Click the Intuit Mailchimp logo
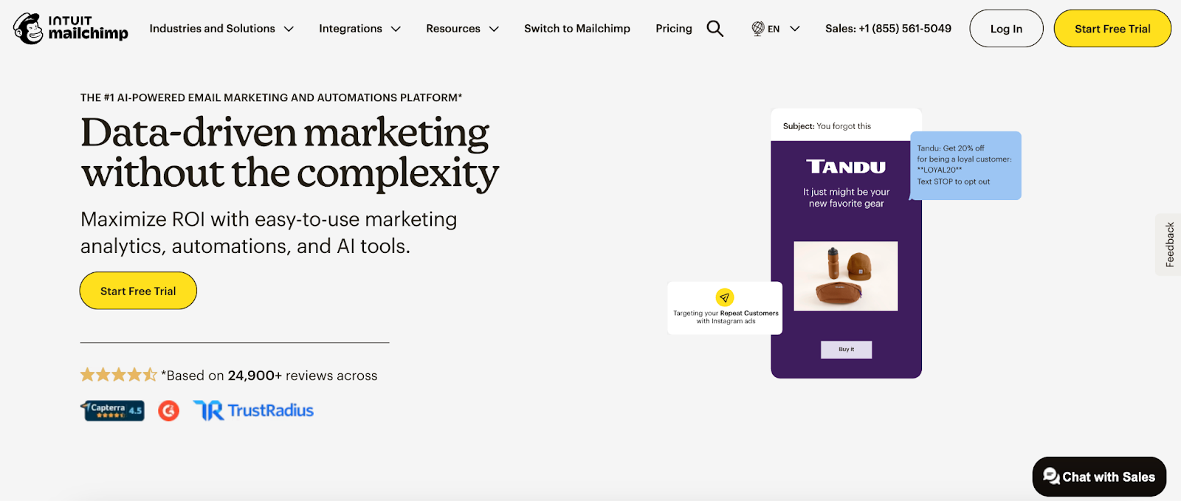Image resolution: width=1181 pixels, height=501 pixels. (70, 28)
